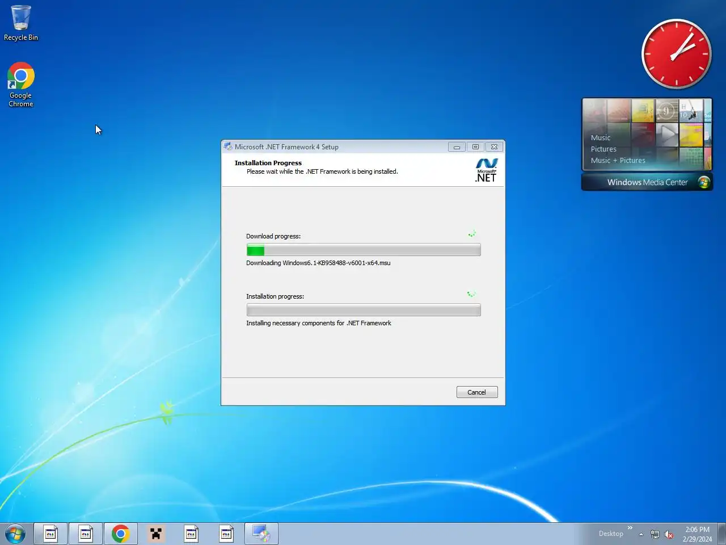Open the Windows Media Center bar
The image size is (726, 545).
click(647, 182)
